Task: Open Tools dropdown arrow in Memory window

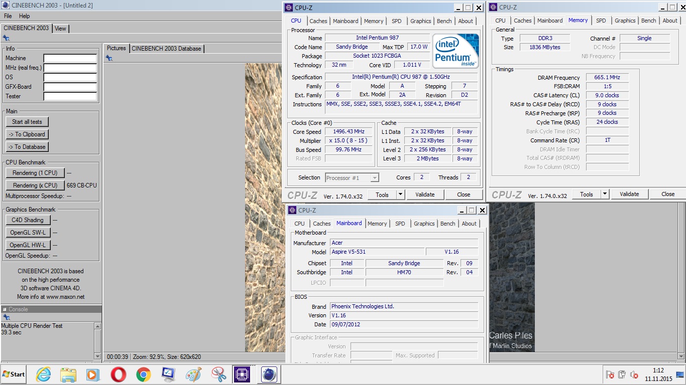Action: click(x=605, y=194)
